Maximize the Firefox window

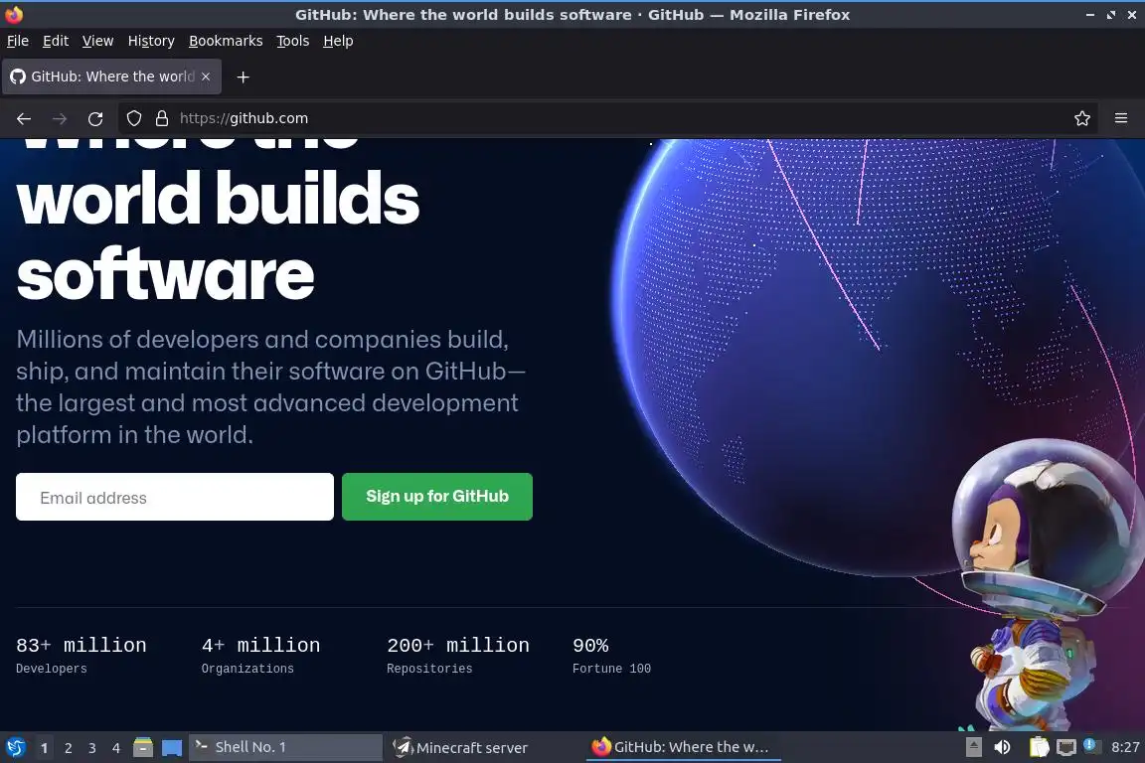click(x=1111, y=15)
